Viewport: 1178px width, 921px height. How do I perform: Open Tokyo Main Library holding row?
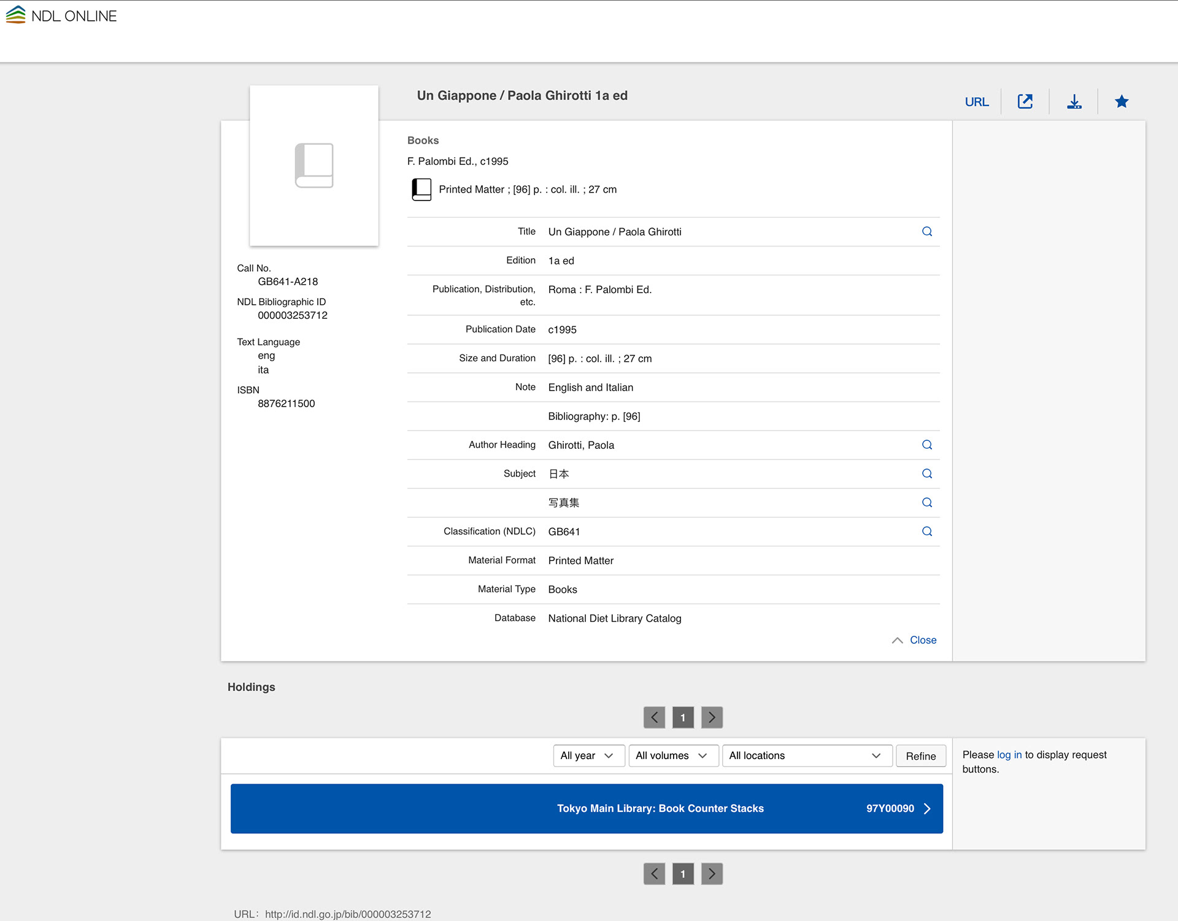pyautogui.click(x=586, y=808)
